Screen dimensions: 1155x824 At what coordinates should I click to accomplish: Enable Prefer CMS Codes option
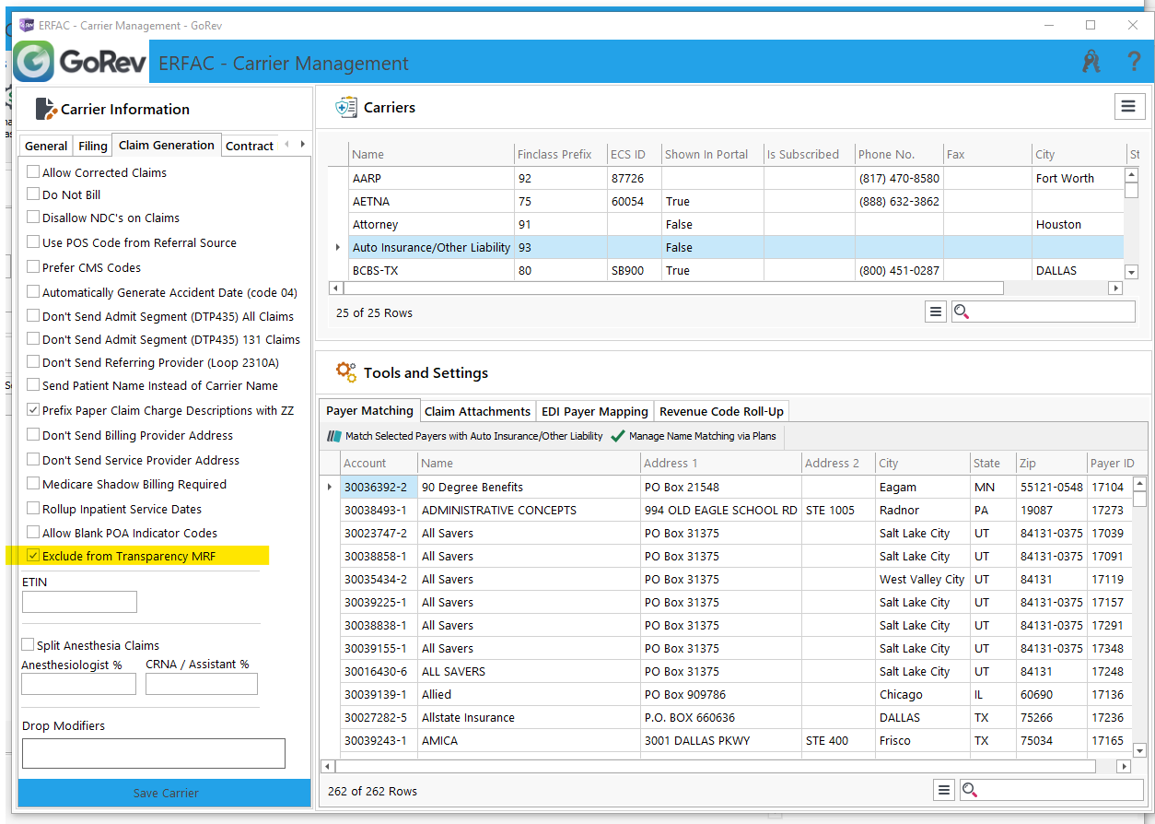coord(33,267)
